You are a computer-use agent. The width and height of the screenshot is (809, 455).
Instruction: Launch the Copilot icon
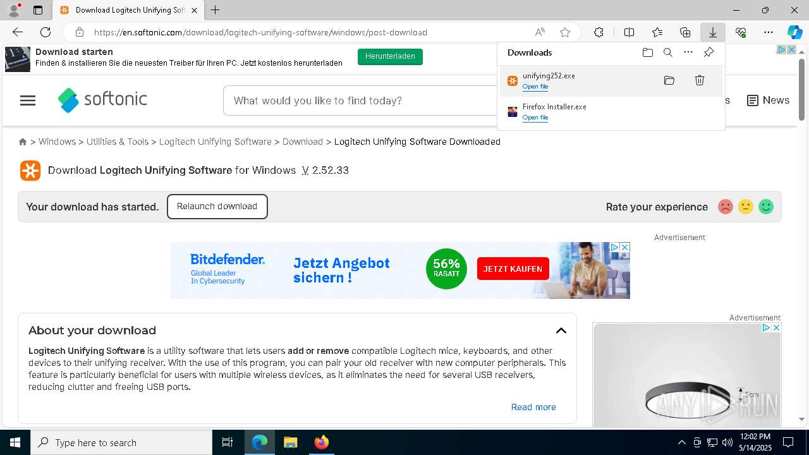[x=794, y=32]
